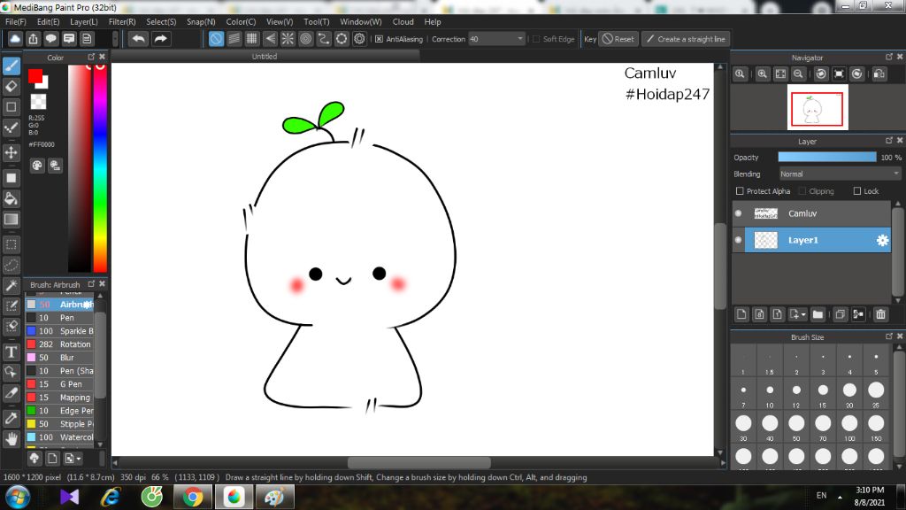The image size is (906, 510).
Task: Adjust hue on rainbow color bar
Action: [x=100, y=167]
